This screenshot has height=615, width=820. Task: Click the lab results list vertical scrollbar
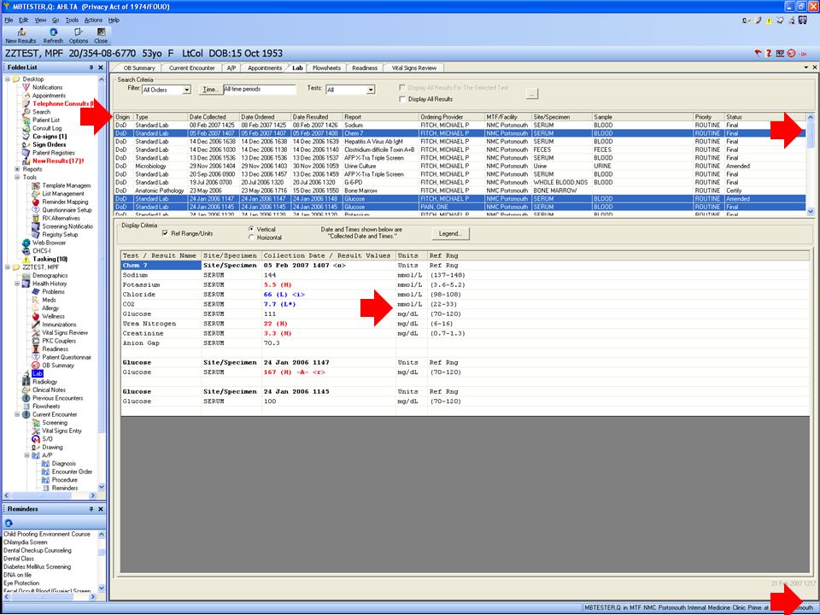pos(810,164)
